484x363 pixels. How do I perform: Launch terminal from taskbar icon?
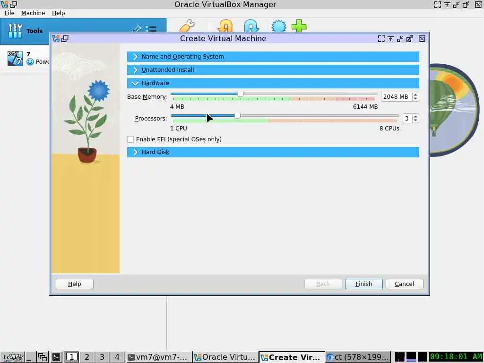pyautogui.click(x=56, y=357)
